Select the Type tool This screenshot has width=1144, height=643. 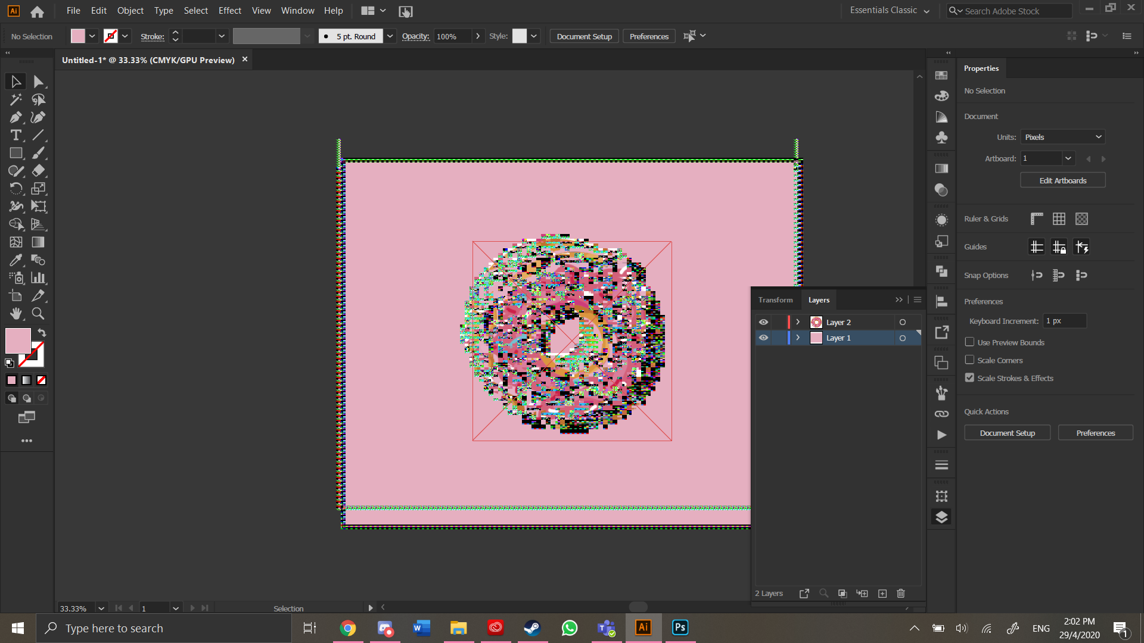coord(15,135)
